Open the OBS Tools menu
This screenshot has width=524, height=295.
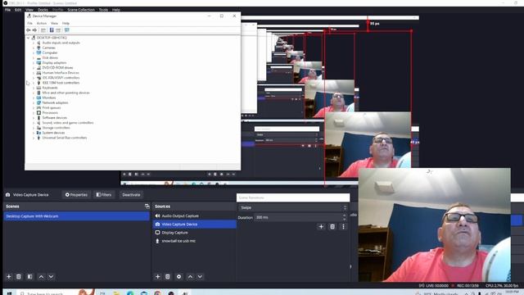[103, 10]
